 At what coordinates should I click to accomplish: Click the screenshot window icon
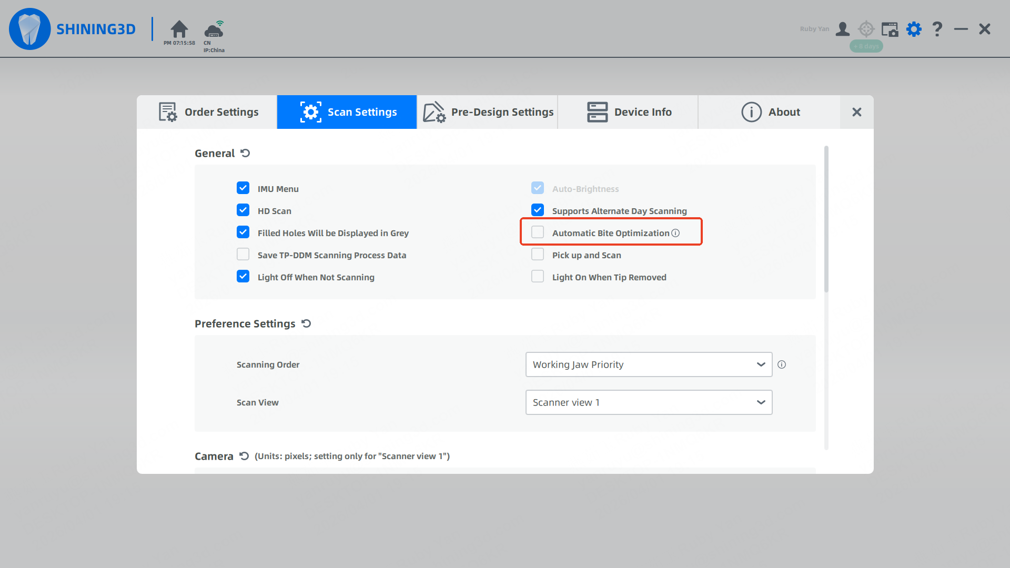tap(890, 29)
